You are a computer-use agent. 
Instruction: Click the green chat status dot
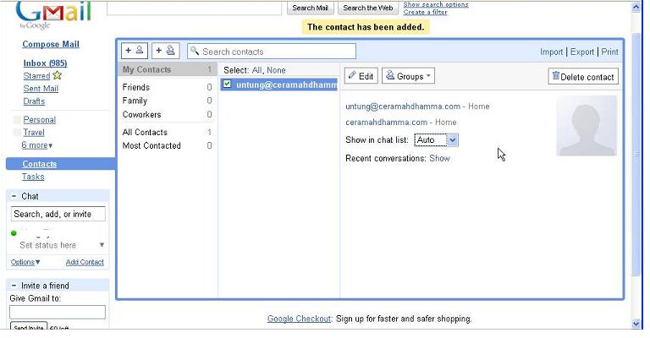[14, 232]
